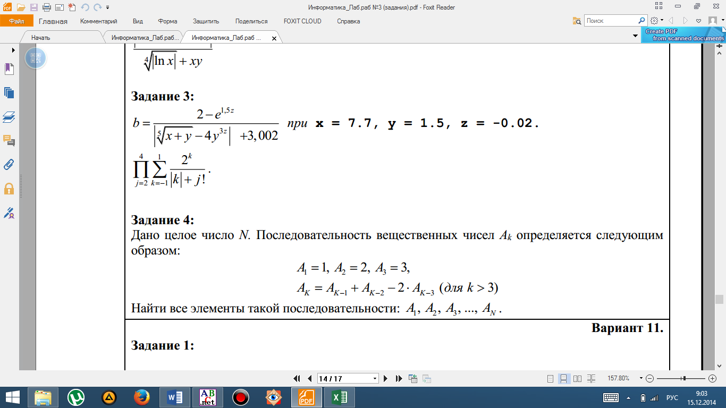The image size is (726, 408).
Task: Go to the previous page
Action: coord(309,378)
